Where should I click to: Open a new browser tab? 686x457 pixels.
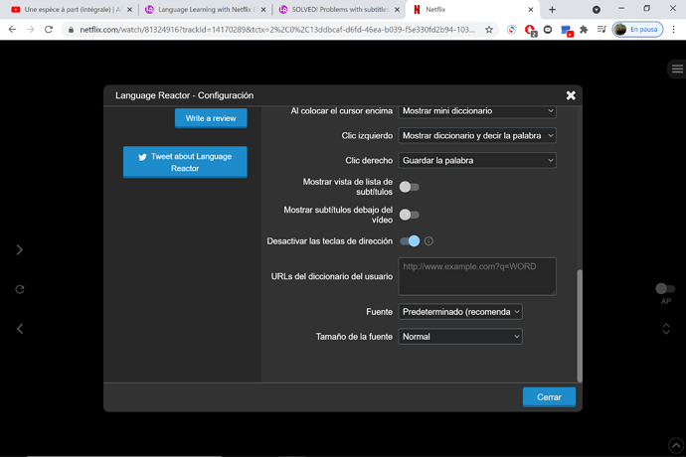[x=552, y=9]
